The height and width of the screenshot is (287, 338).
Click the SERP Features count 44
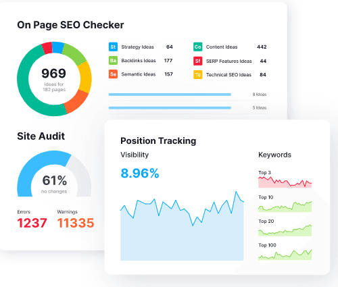pyautogui.click(x=263, y=61)
